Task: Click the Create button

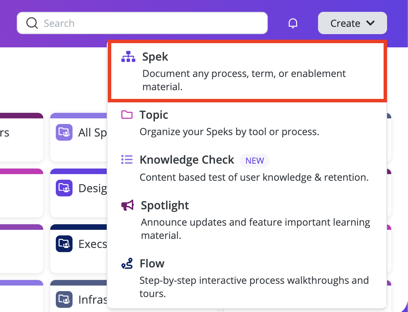Action: click(345, 23)
